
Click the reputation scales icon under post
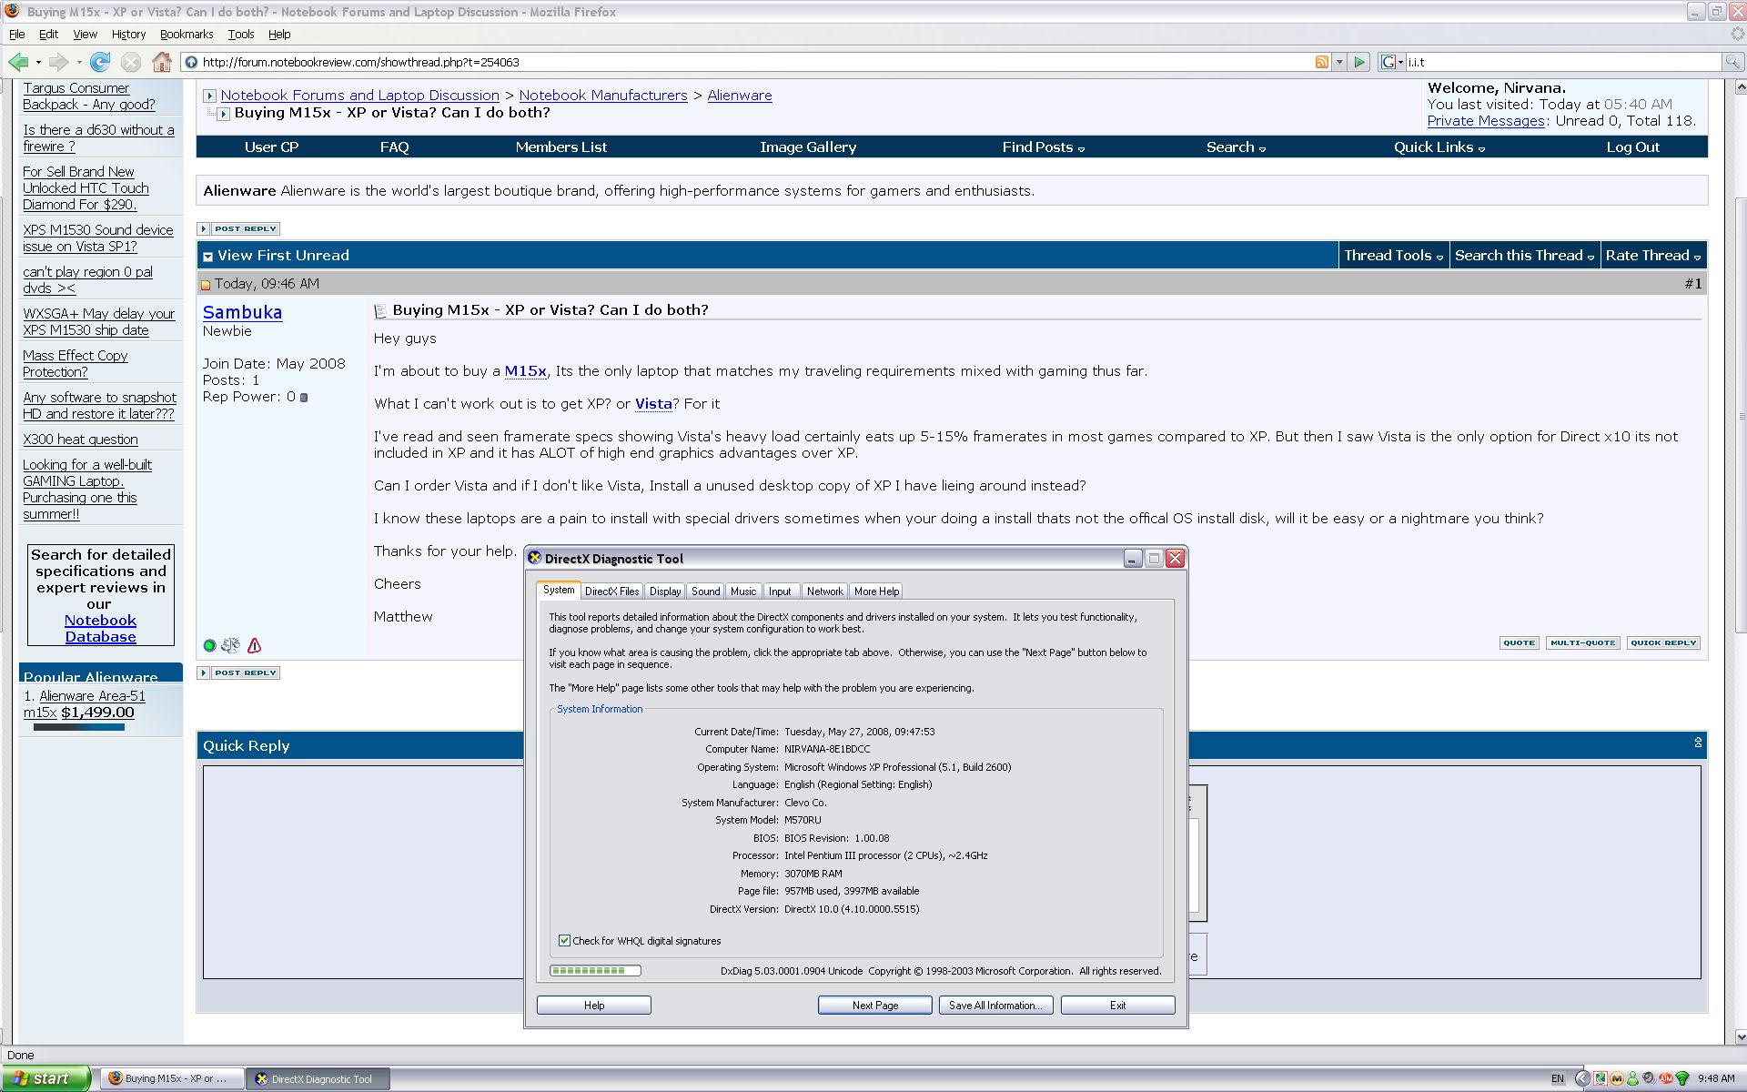coord(231,645)
